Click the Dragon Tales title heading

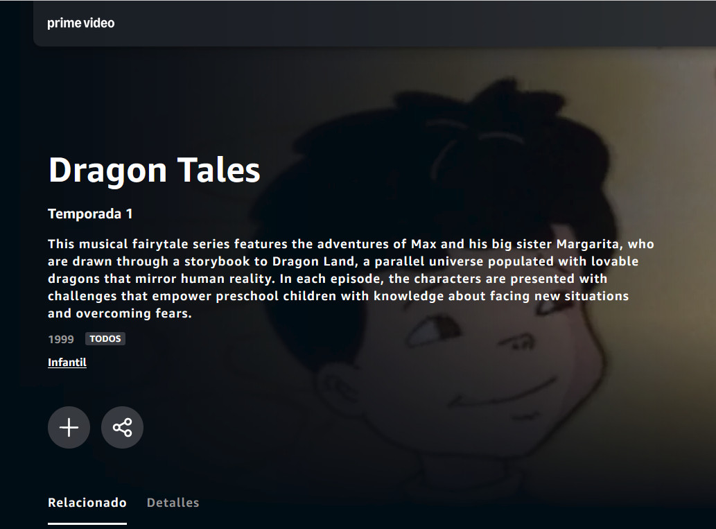tap(155, 170)
